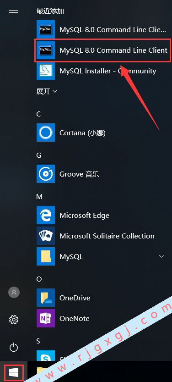The image size is (172, 382).
Task: Jump to letter S section header
Action: [38, 341]
